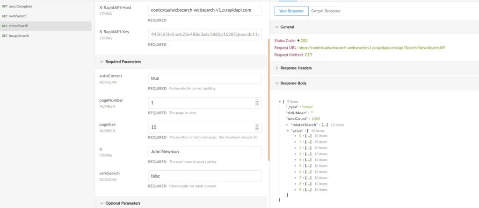Viewport: 479px width, 208px height.
Task: Collapse the Response Body section
Action: pyautogui.click(x=276, y=83)
